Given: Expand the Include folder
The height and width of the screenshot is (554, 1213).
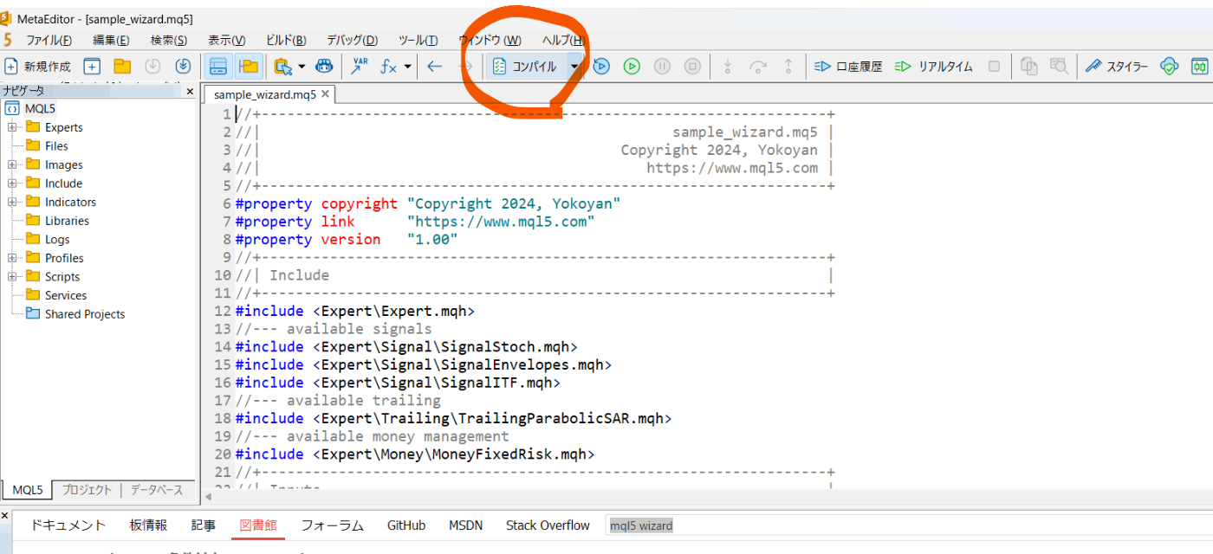Looking at the screenshot, I should click(12, 184).
